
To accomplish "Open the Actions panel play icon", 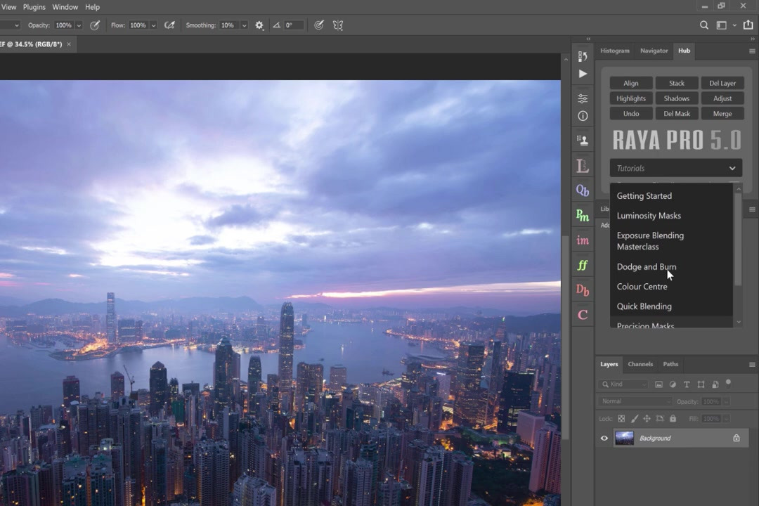I will 583,74.
